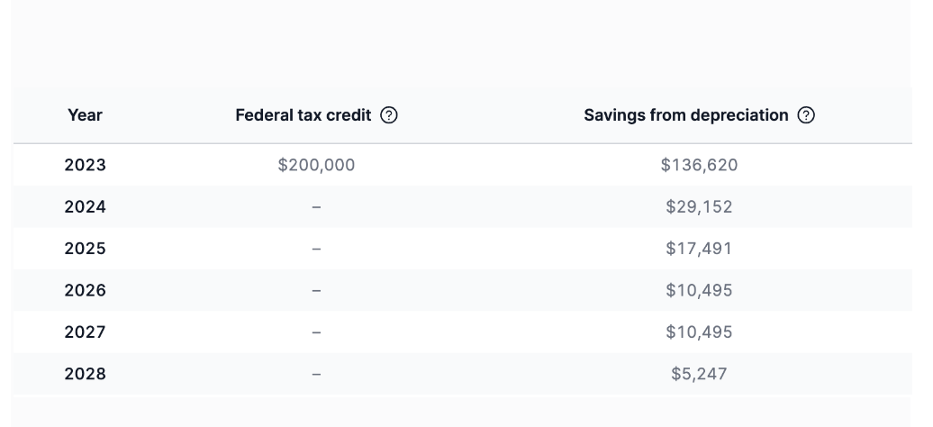This screenshot has height=427, width=933.
Task: Click the Federal tax credit help icon
Action: [389, 115]
